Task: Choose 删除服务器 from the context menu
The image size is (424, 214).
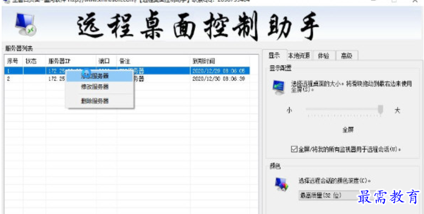Action: click(100, 101)
